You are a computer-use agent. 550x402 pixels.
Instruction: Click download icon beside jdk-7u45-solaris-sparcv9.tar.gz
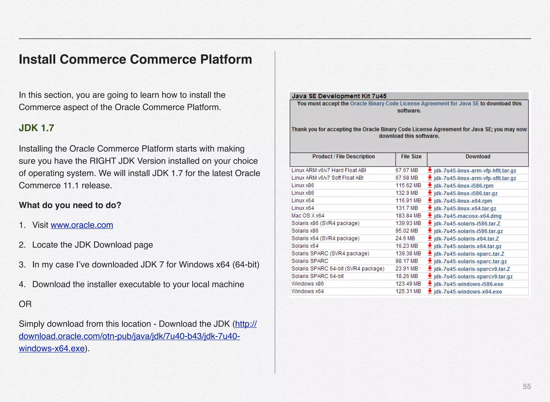coord(430,276)
